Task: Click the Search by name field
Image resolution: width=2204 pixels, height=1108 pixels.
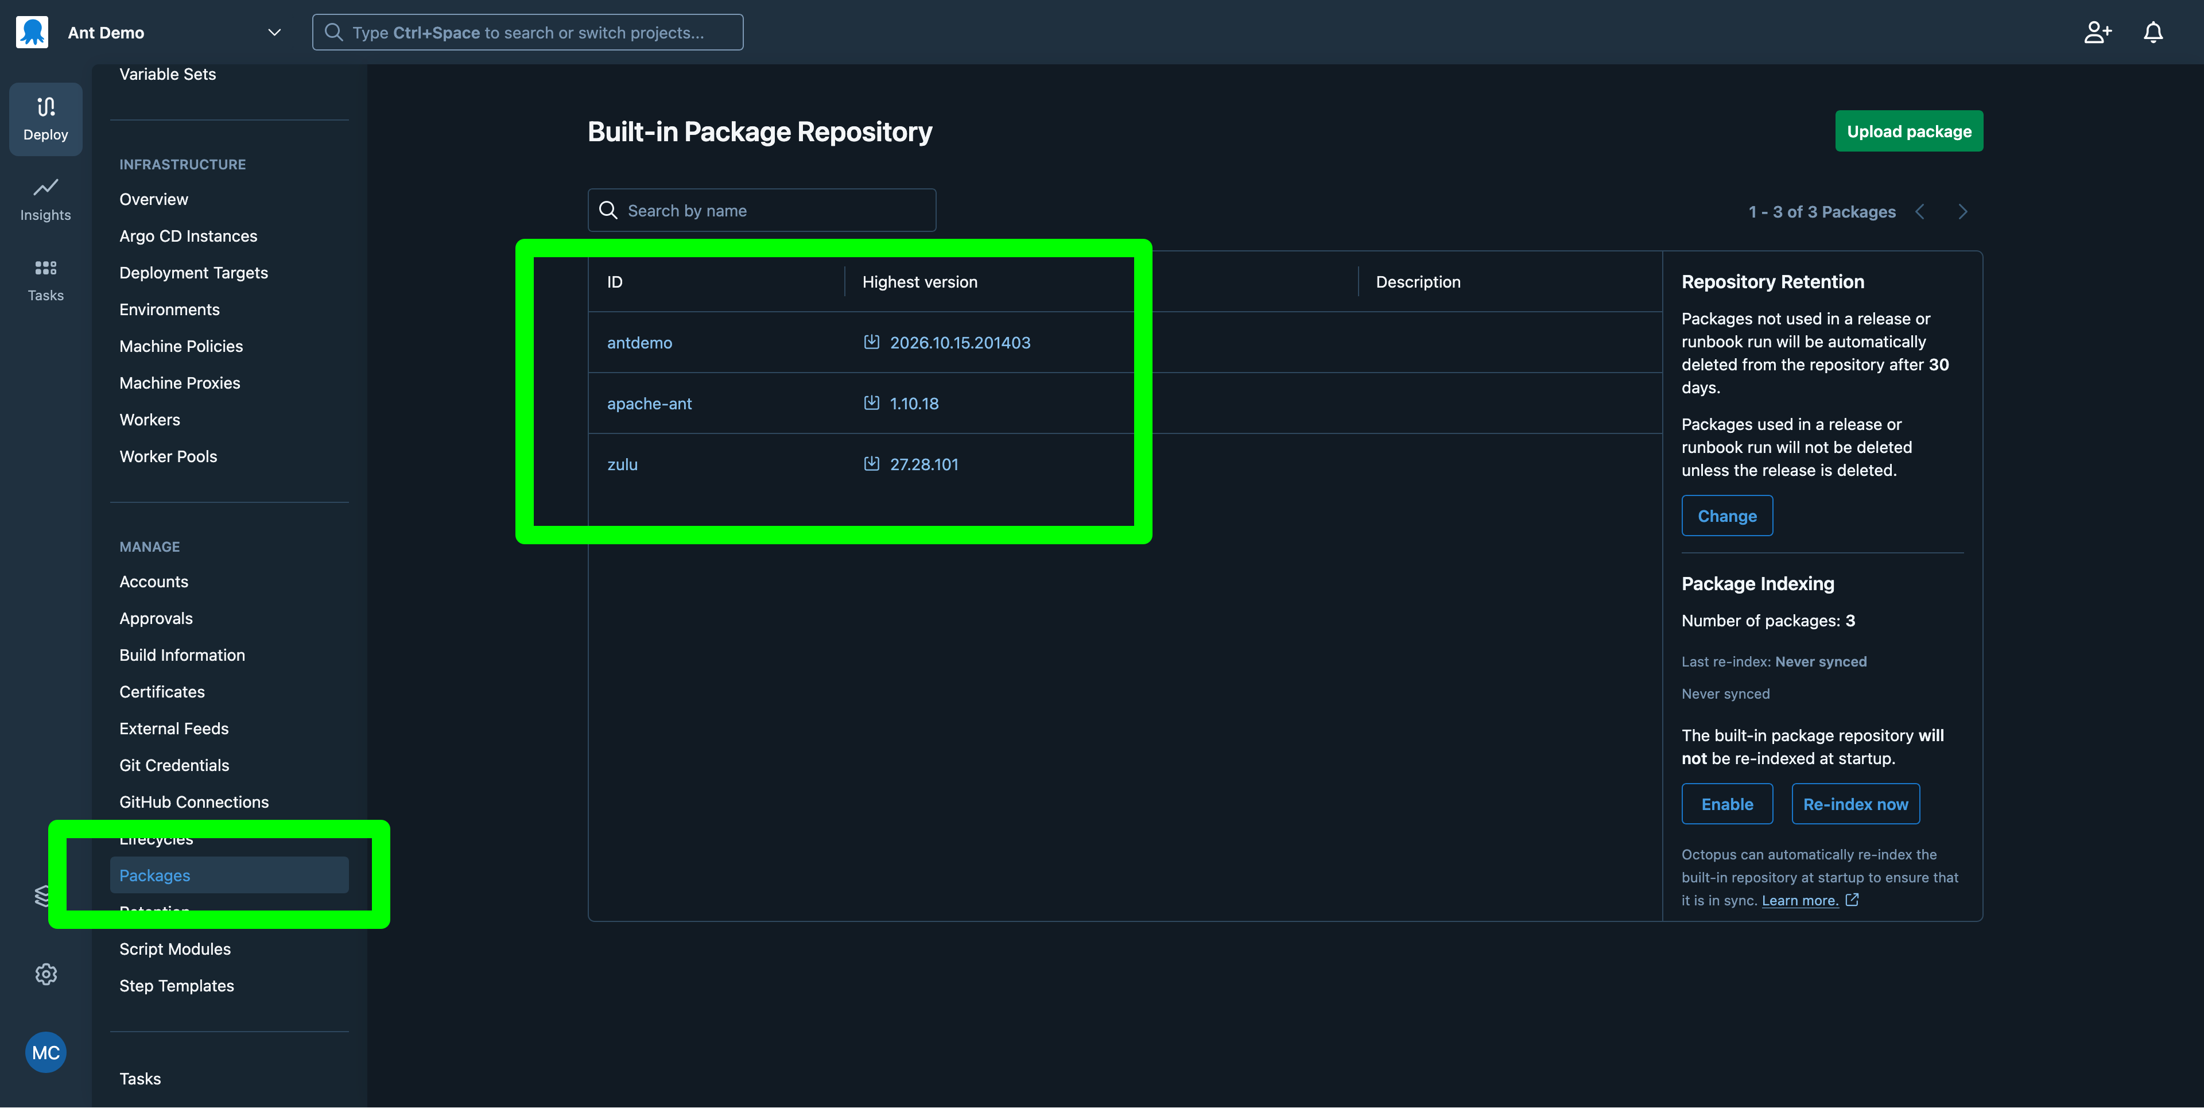Action: tap(762, 211)
